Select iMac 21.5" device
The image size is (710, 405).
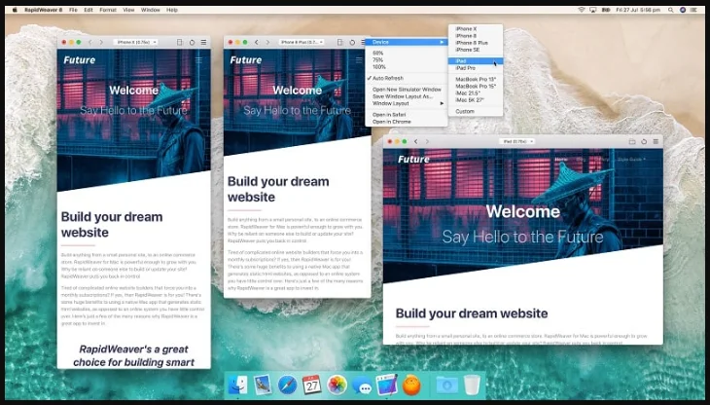point(476,92)
